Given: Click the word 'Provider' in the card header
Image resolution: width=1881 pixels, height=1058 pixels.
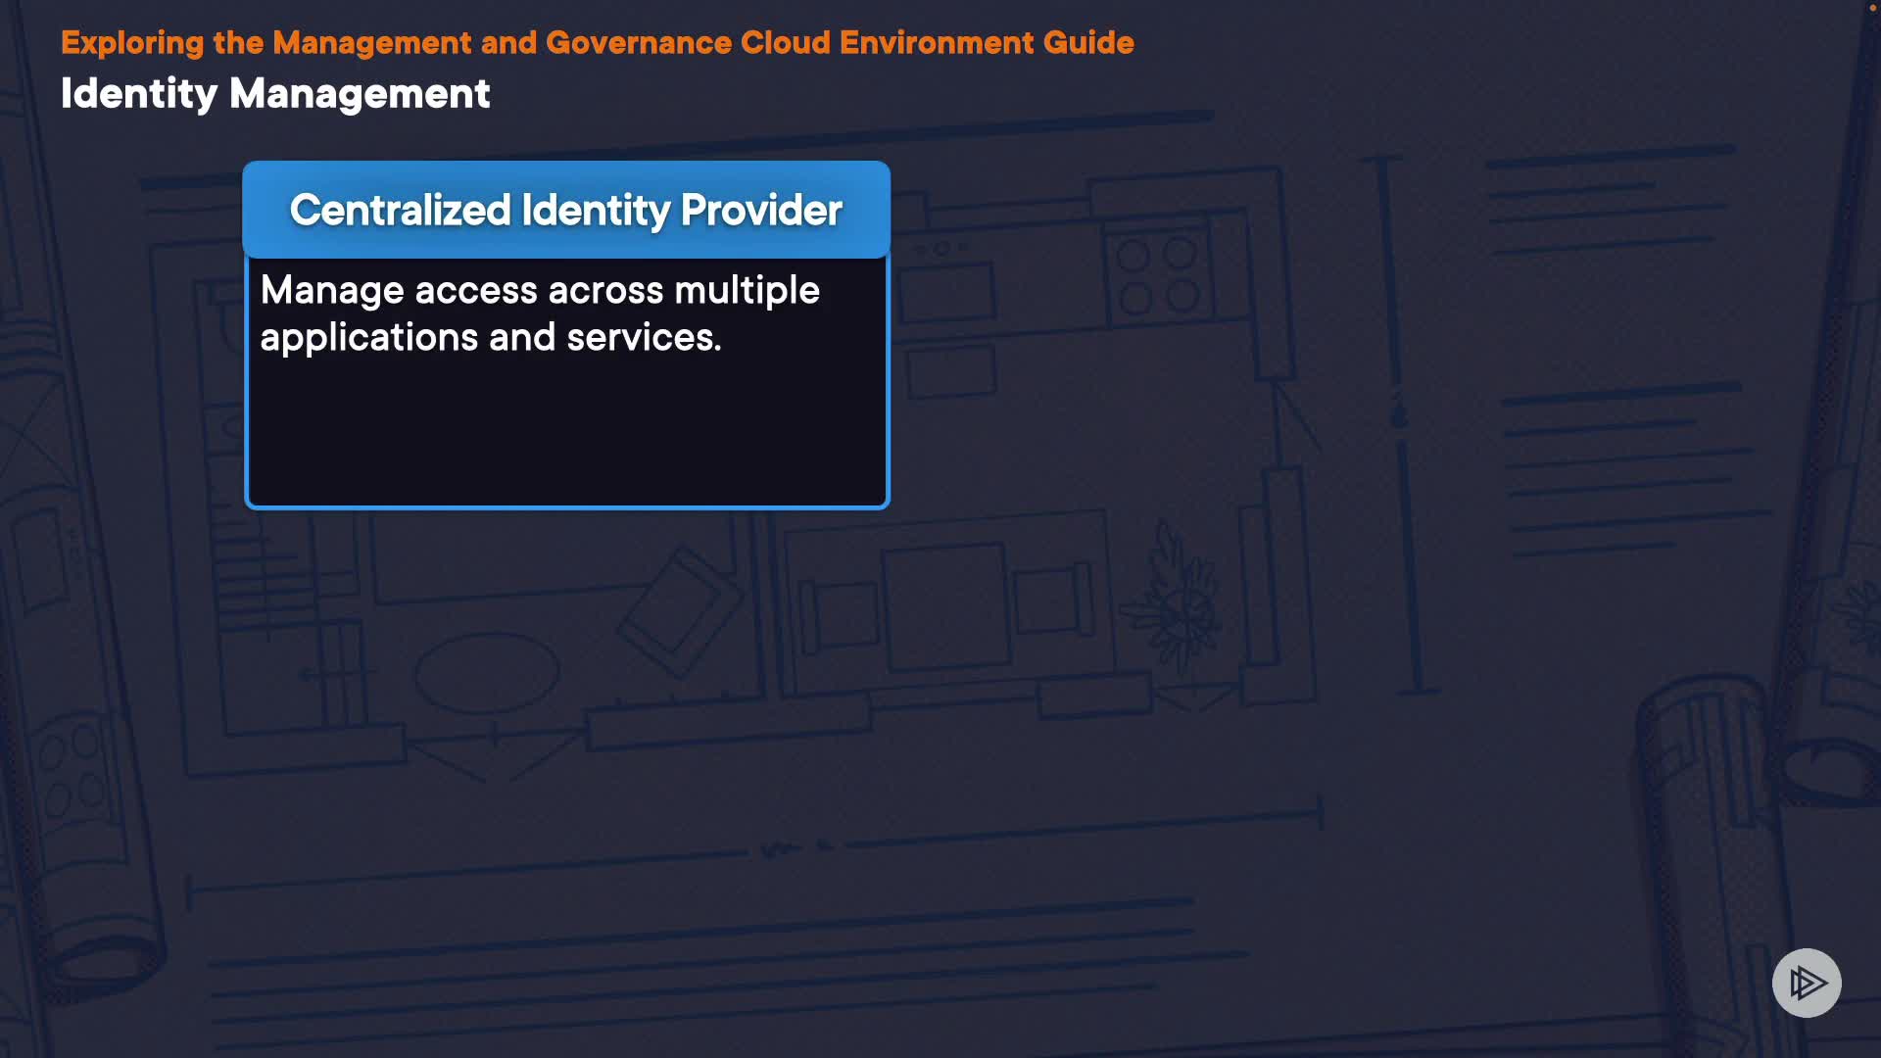Looking at the screenshot, I should pos(761,211).
